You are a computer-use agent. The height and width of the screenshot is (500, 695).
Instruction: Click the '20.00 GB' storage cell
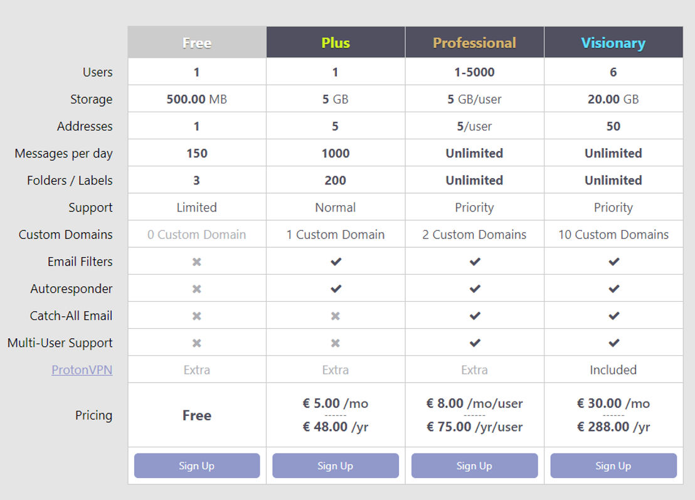pyautogui.click(x=613, y=99)
